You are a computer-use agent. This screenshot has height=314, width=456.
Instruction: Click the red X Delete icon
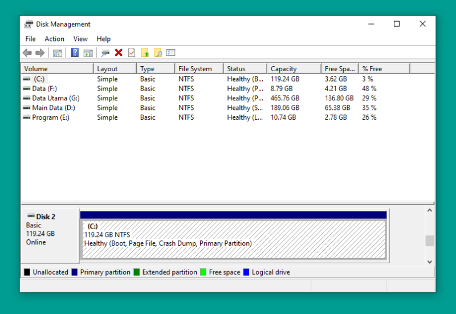119,52
